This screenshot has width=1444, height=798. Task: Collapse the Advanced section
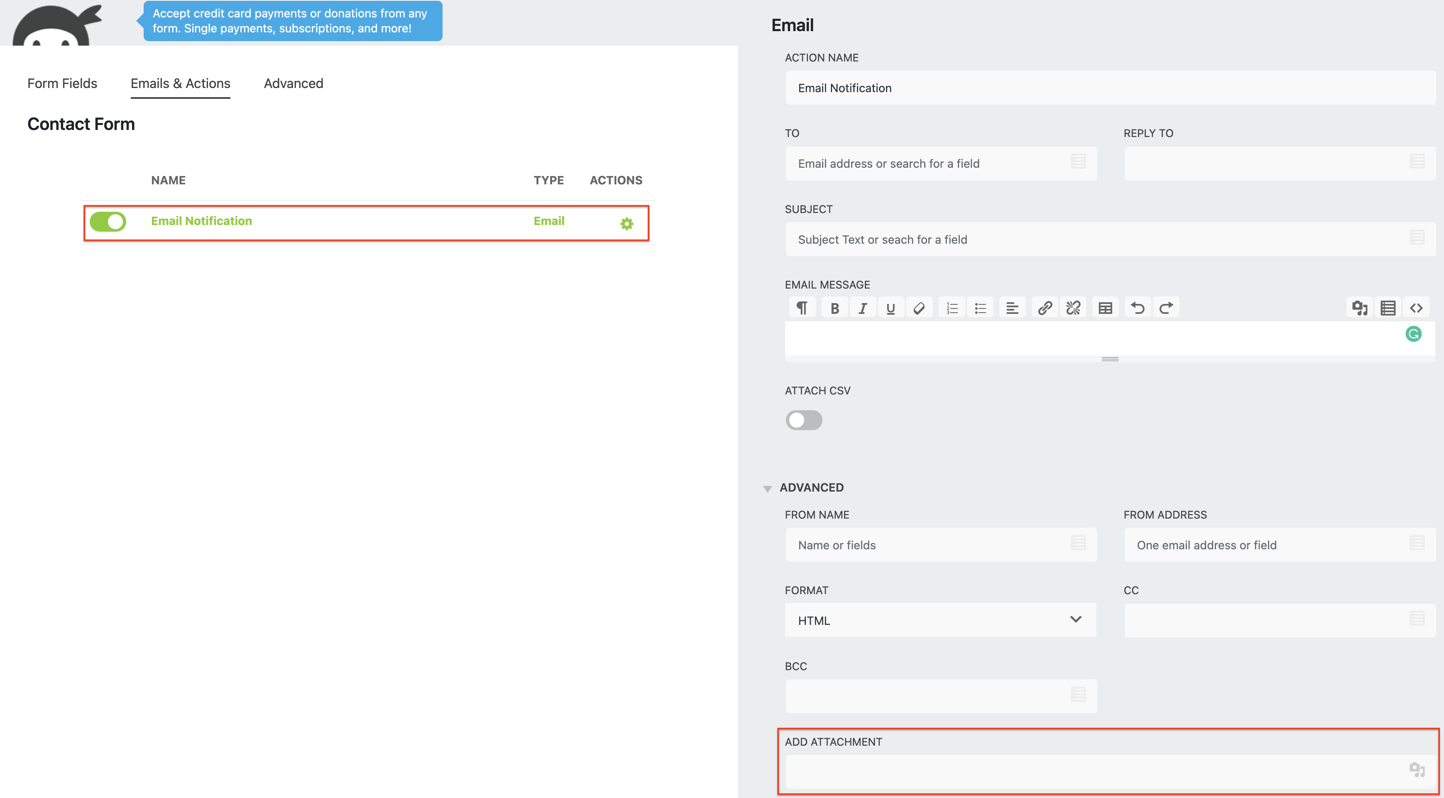coord(767,487)
